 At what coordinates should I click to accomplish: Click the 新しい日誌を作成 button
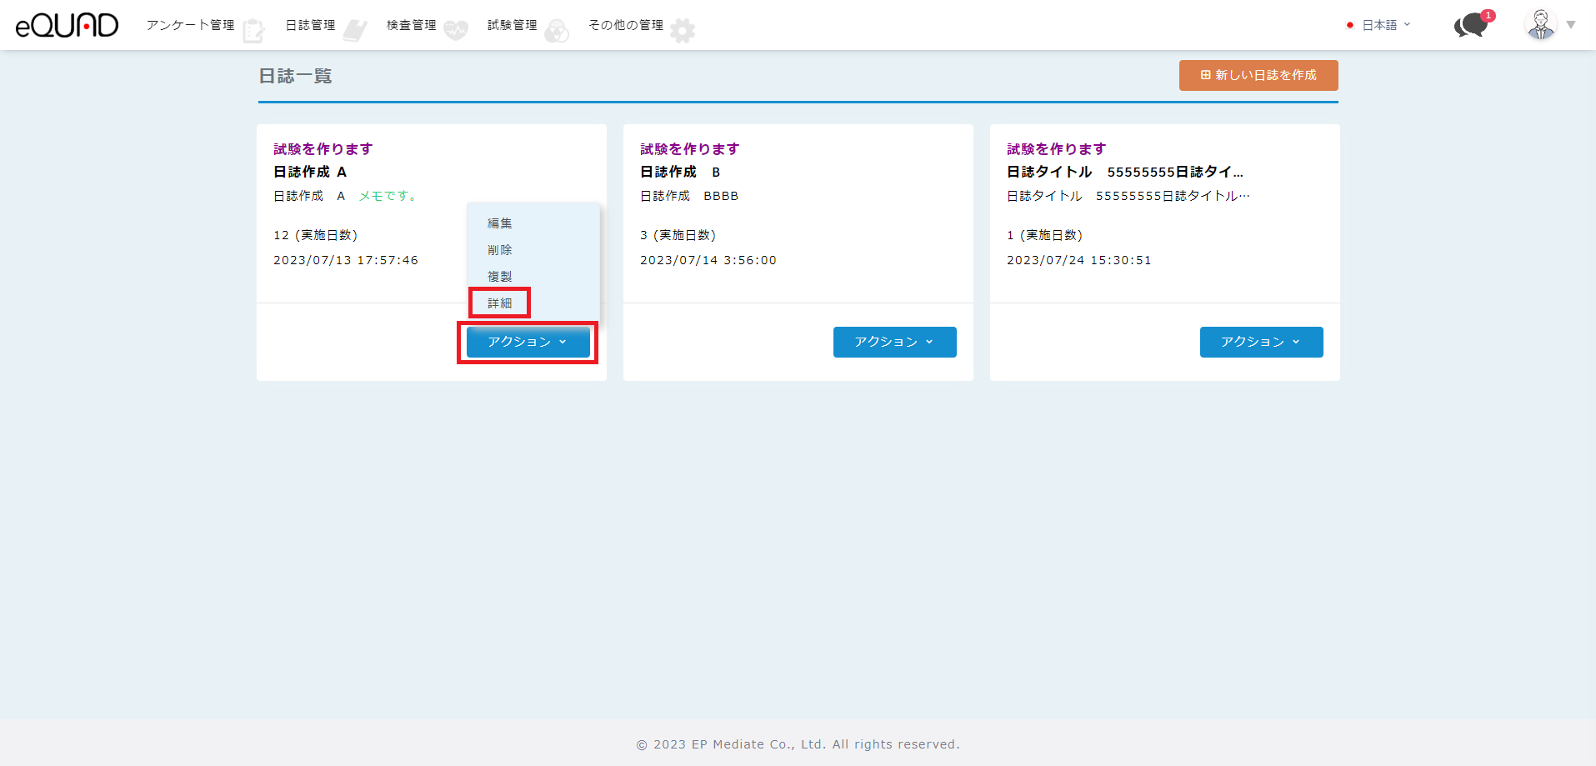(1258, 75)
